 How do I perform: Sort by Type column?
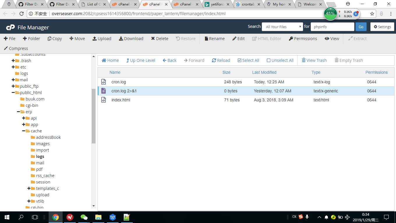[x=316, y=72]
